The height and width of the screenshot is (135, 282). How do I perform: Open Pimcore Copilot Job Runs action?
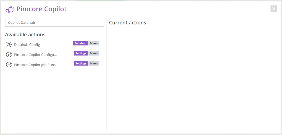[35, 65]
